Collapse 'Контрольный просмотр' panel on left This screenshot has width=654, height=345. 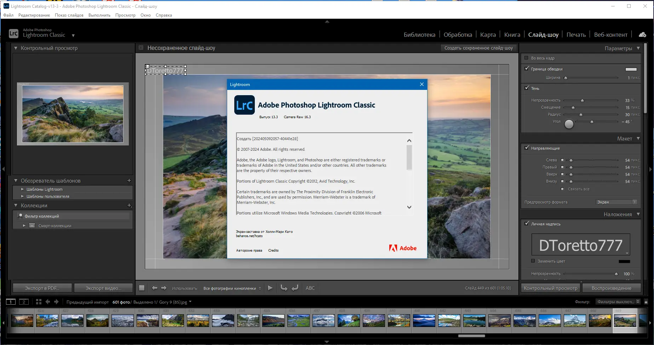16,48
